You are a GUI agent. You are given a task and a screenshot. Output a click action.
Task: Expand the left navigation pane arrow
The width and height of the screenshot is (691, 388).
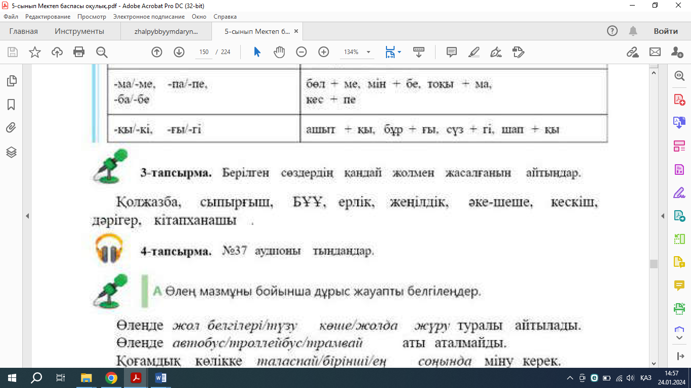pyautogui.click(x=27, y=216)
